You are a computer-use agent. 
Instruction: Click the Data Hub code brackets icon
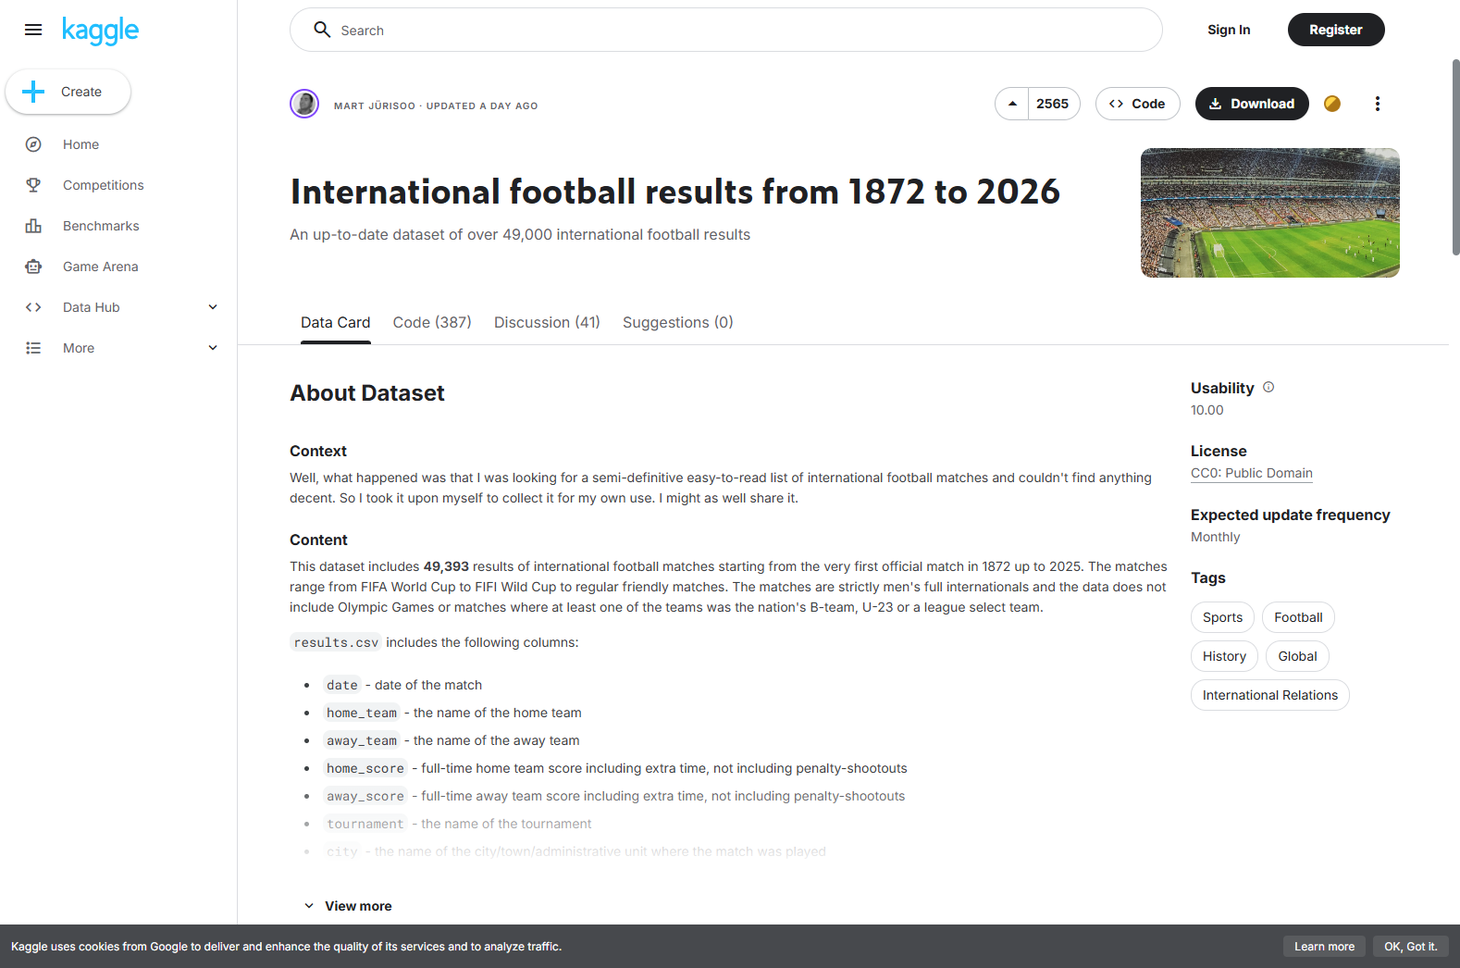point(33,307)
